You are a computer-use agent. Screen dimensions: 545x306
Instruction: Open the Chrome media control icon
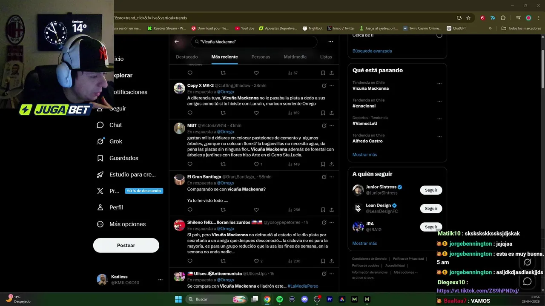point(518,18)
